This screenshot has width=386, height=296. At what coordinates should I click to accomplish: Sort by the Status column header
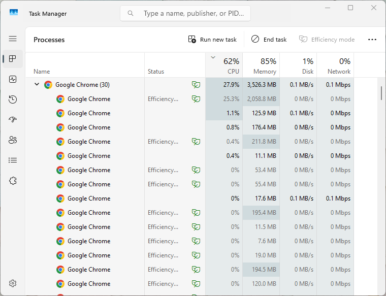pos(175,65)
